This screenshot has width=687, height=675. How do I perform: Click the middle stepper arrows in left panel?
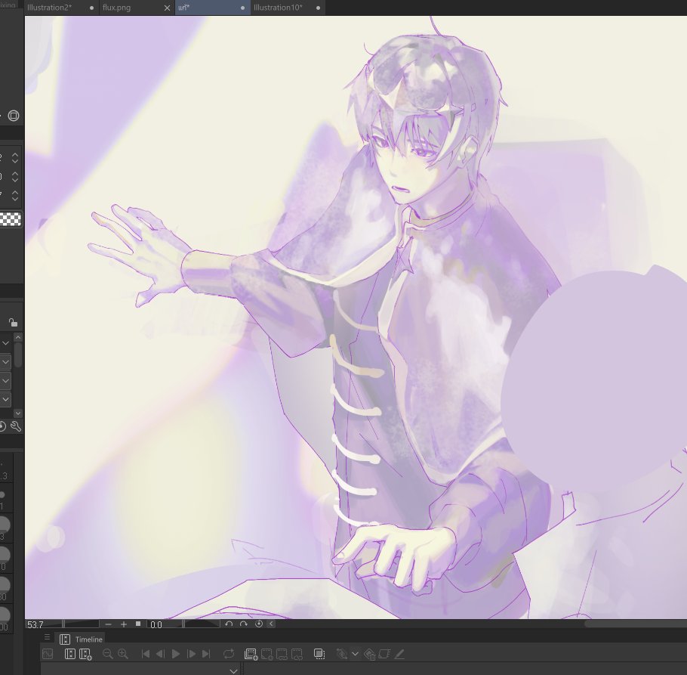coord(15,177)
